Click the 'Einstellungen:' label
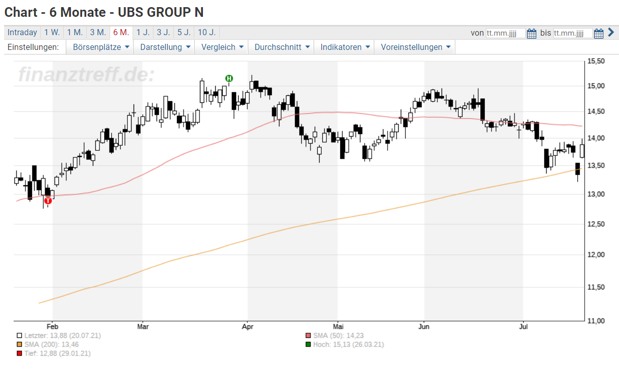This screenshot has width=619, height=373. [x=33, y=47]
